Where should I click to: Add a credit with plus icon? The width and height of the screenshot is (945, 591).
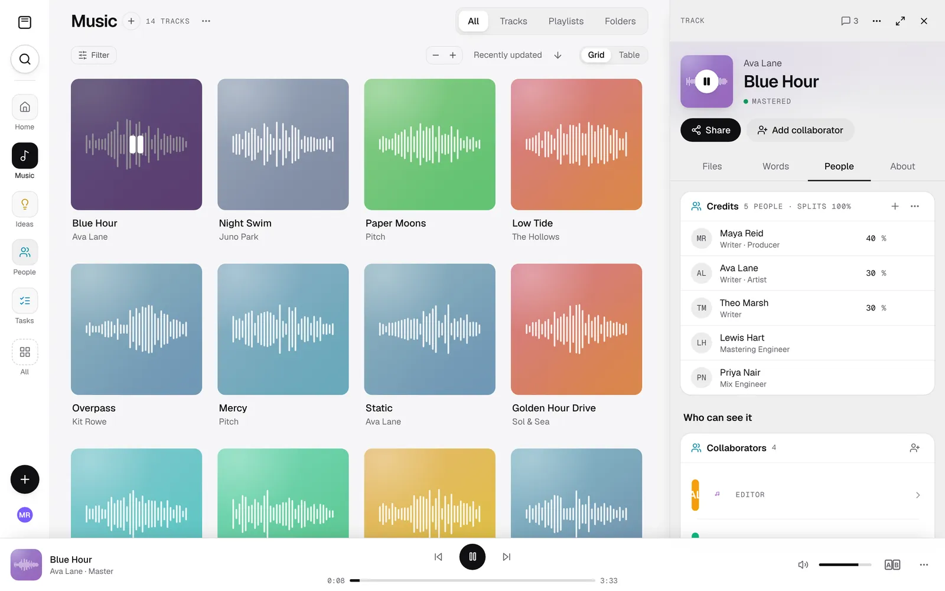pos(895,206)
